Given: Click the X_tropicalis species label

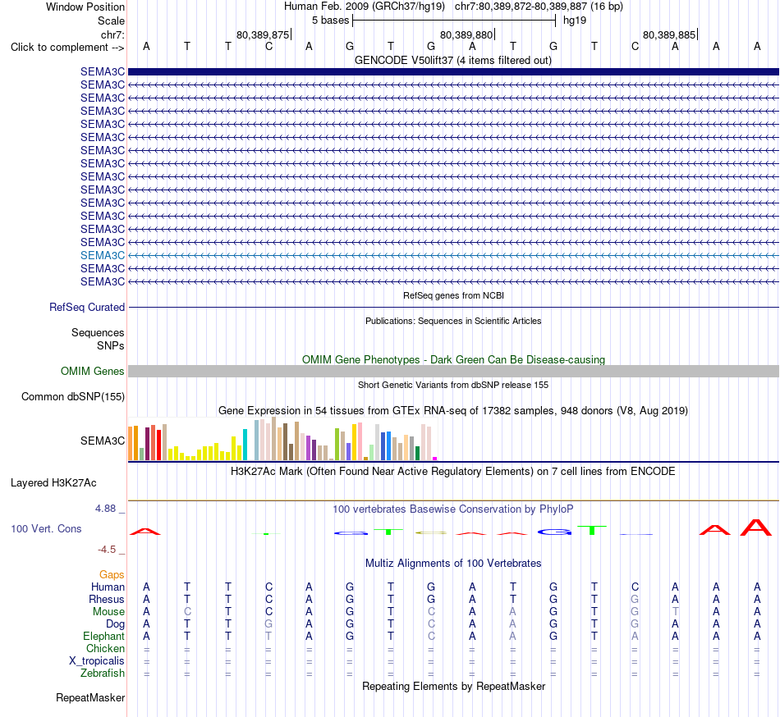Looking at the screenshot, I should tap(97, 661).
